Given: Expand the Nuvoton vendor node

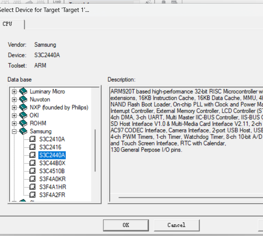Looking at the screenshot, I should (x=14, y=99).
